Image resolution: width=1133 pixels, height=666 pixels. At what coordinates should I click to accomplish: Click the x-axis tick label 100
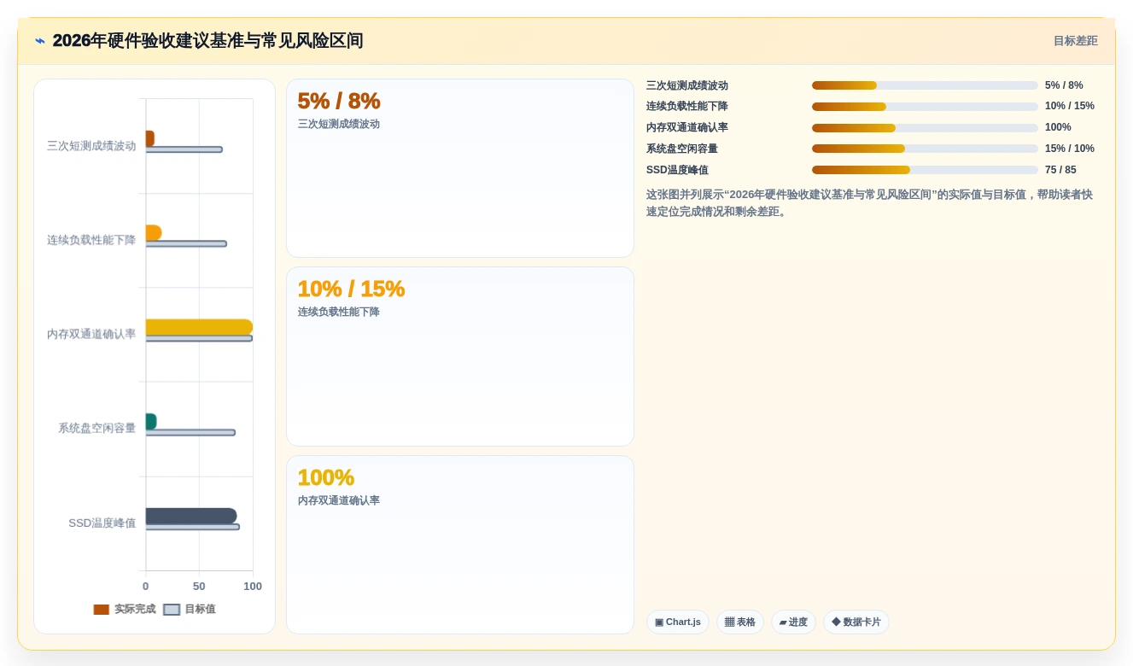click(x=253, y=587)
